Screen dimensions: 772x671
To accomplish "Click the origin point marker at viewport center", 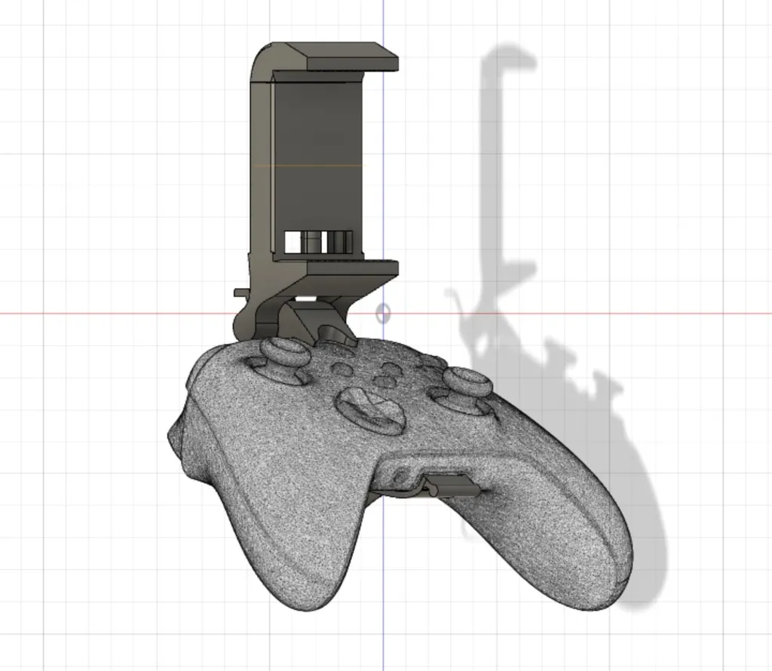I will (383, 311).
